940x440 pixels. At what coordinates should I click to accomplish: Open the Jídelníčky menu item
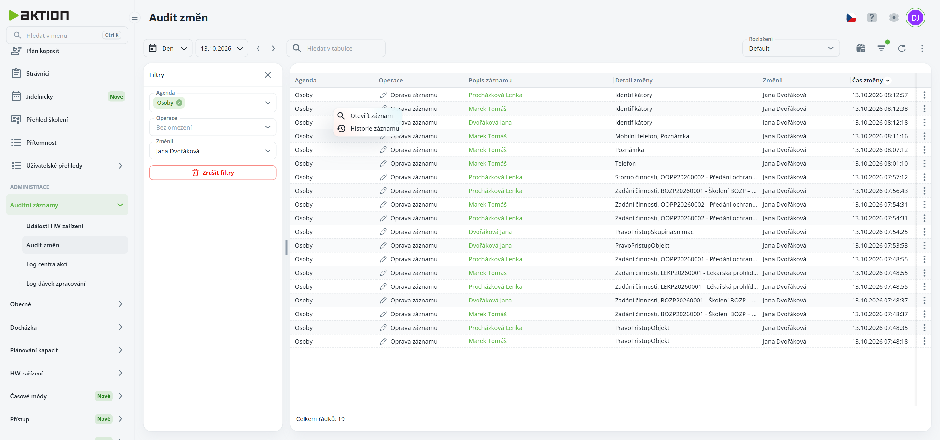pyautogui.click(x=67, y=96)
